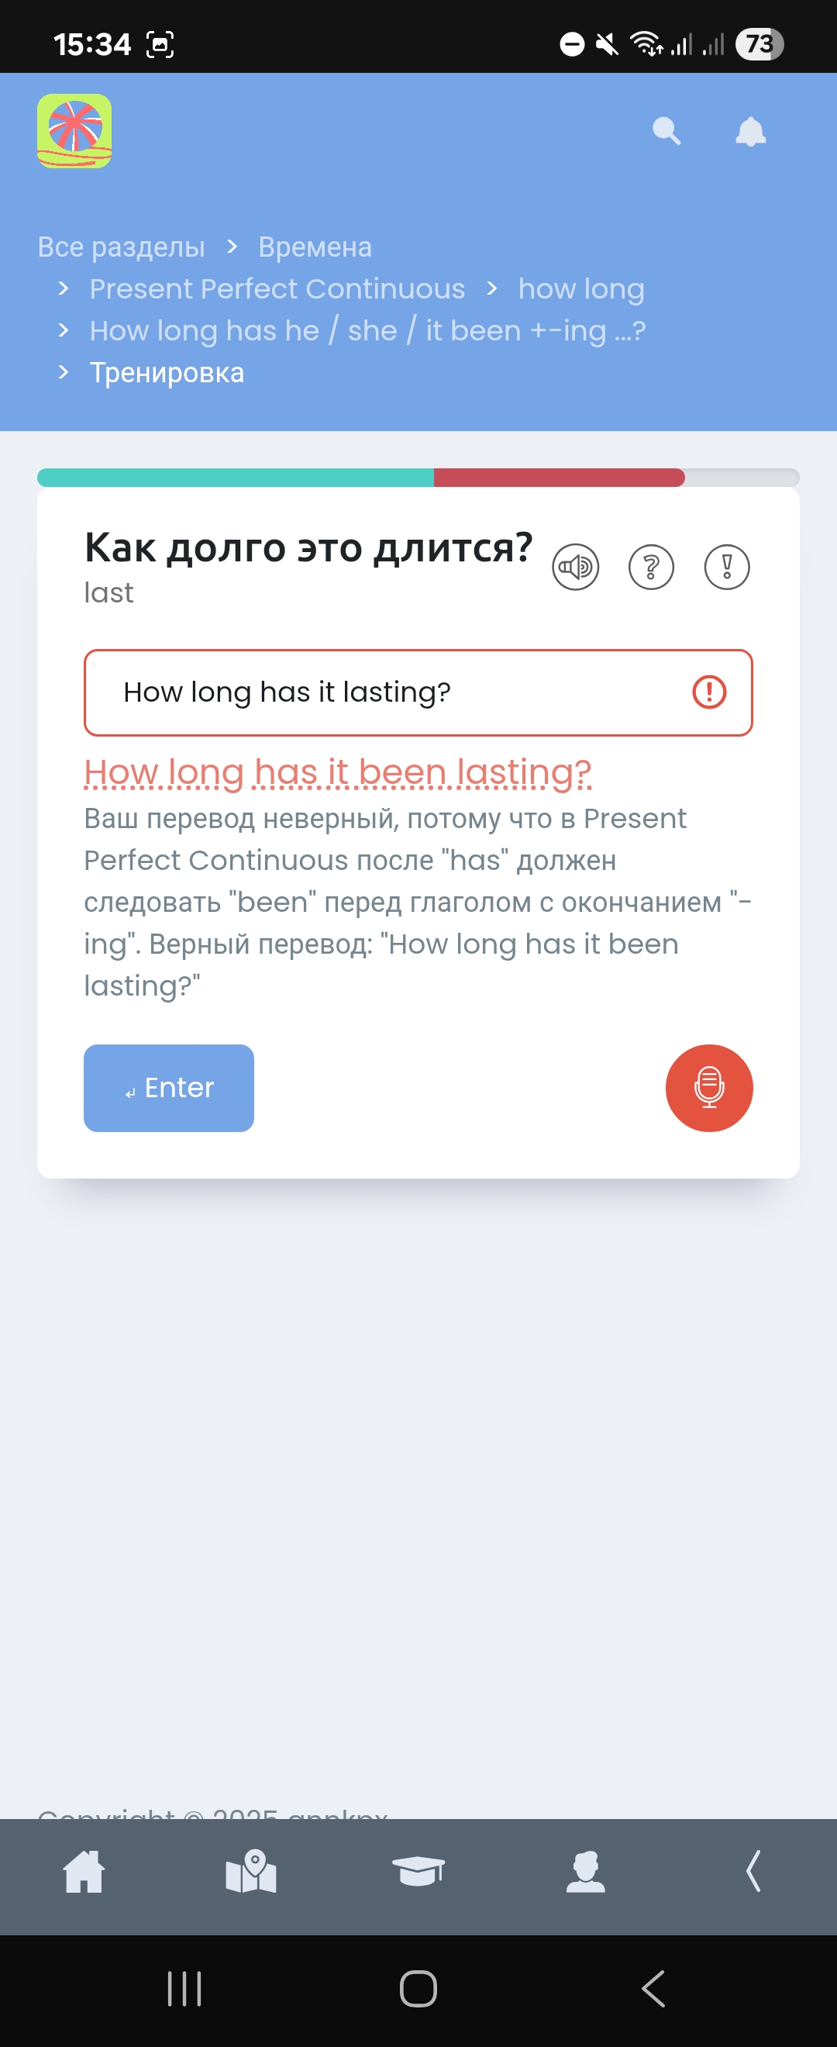Report an issue with the exclamation circle icon

pyautogui.click(x=727, y=568)
